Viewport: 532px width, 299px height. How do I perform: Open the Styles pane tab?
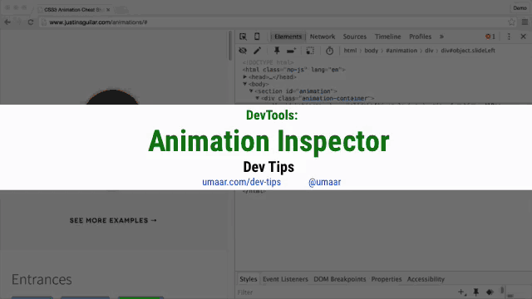(249, 279)
